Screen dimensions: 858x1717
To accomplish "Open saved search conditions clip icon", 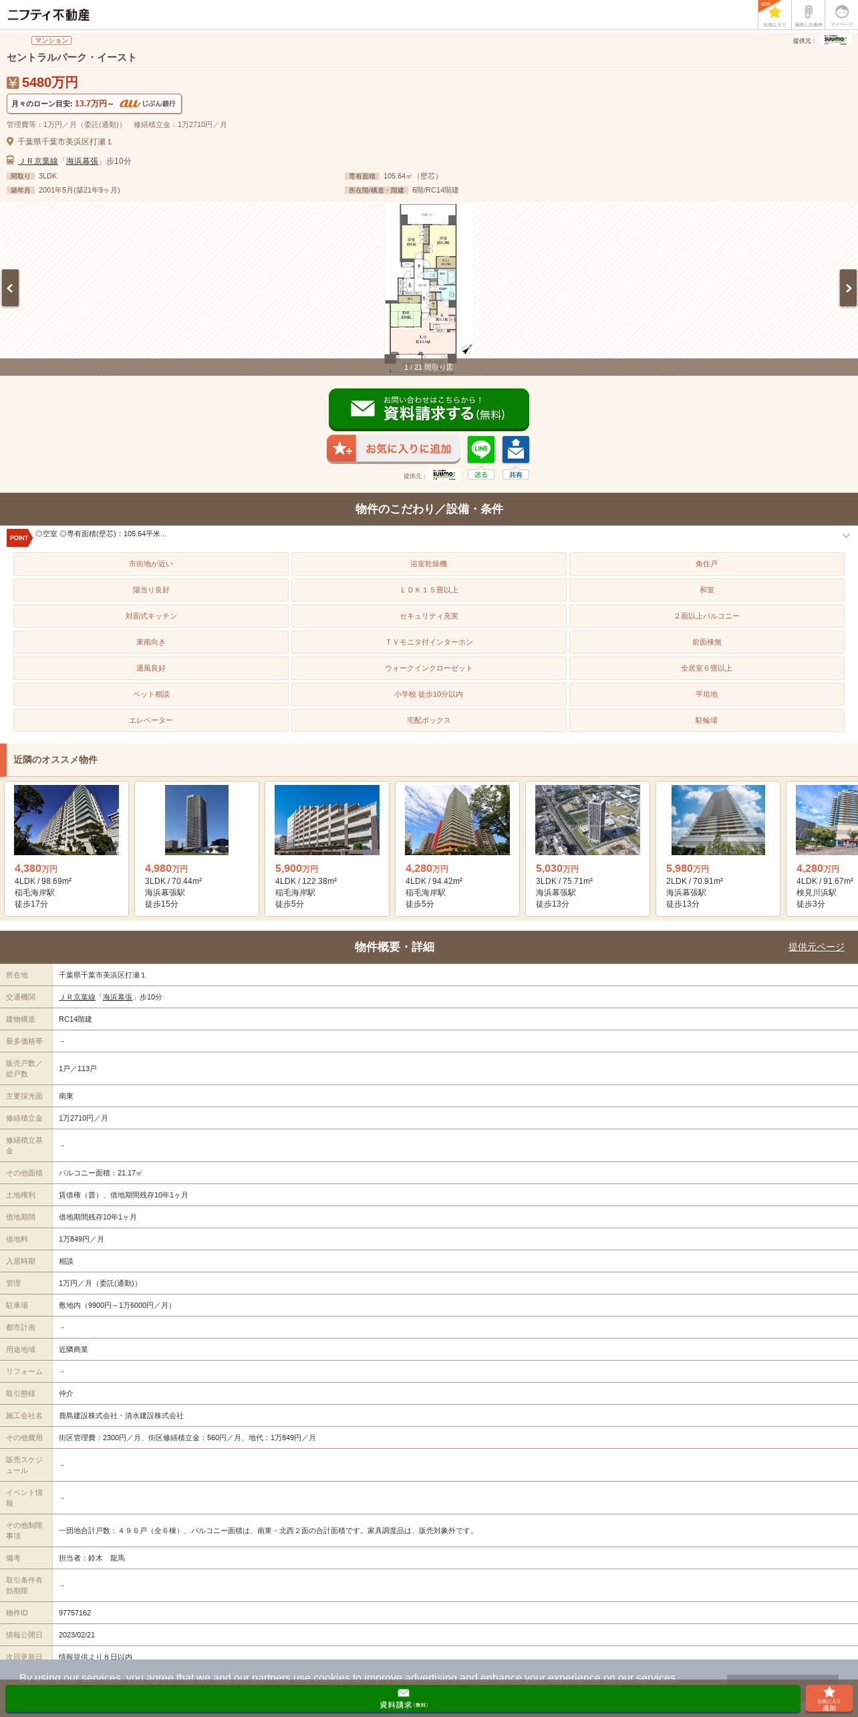I will [808, 15].
